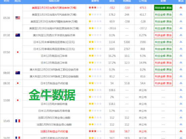Open 日本12月商品出口年率 indicator
The image size is (186, 139).
click(54, 56)
